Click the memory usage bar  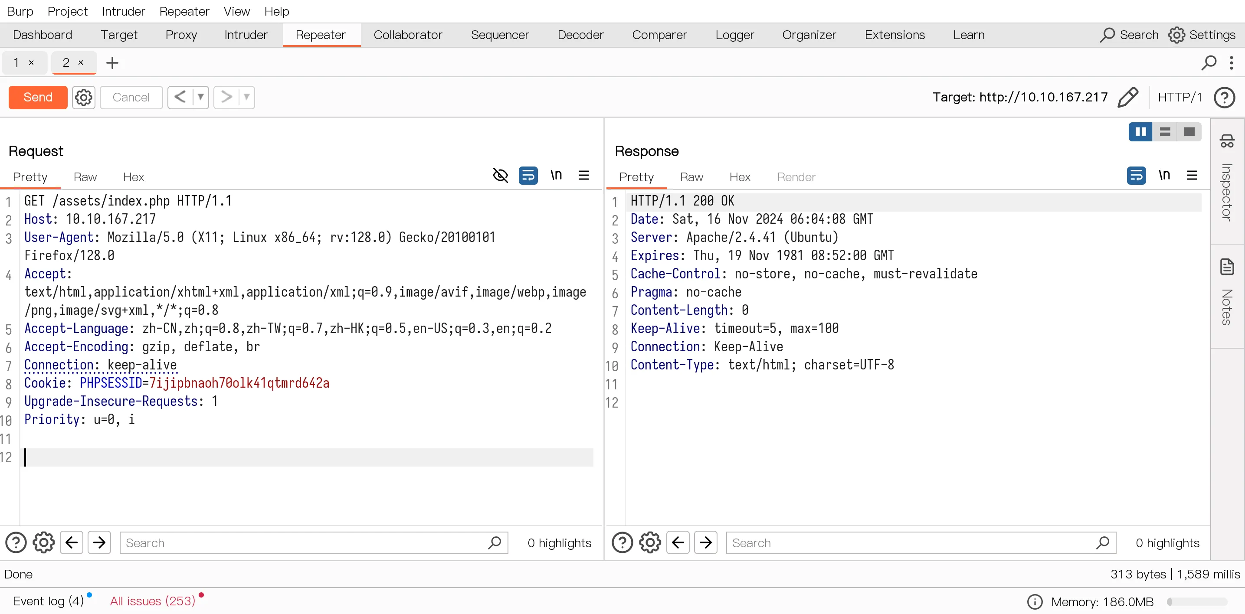(x=1197, y=601)
